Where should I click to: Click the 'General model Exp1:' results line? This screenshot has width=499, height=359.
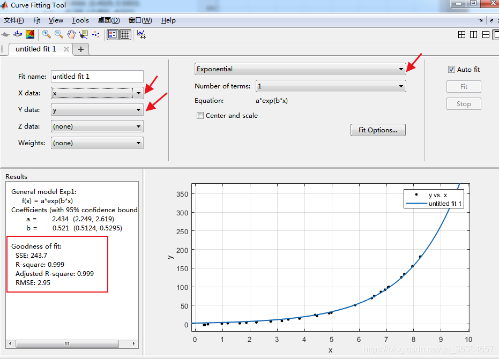click(x=44, y=192)
